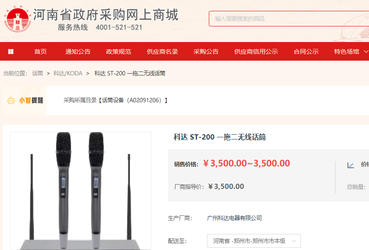Open the price trend chart icon
Image resolution: width=369 pixels, height=250 pixels.
pyautogui.click(x=350, y=165)
